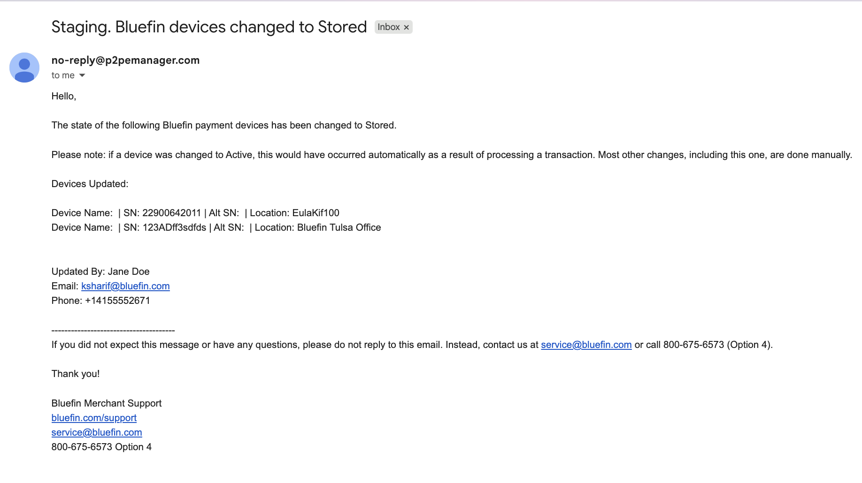Image resolution: width=862 pixels, height=483 pixels.
Task: Click '800-675-6573 Option 4' in the signature
Action: 101,447
